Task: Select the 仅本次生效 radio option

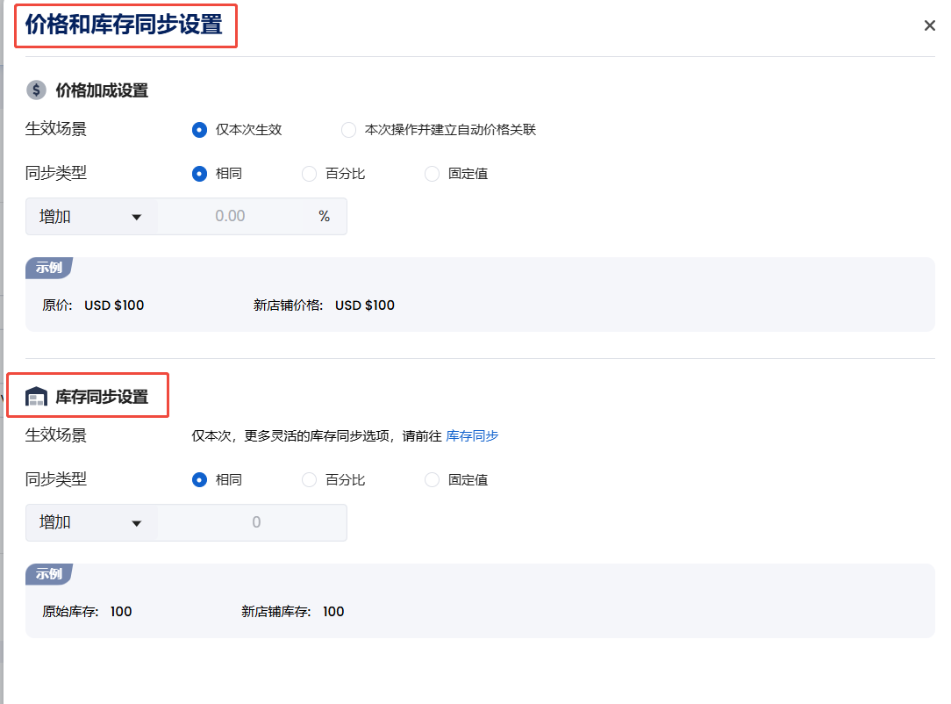Action: click(x=199, y=130)
